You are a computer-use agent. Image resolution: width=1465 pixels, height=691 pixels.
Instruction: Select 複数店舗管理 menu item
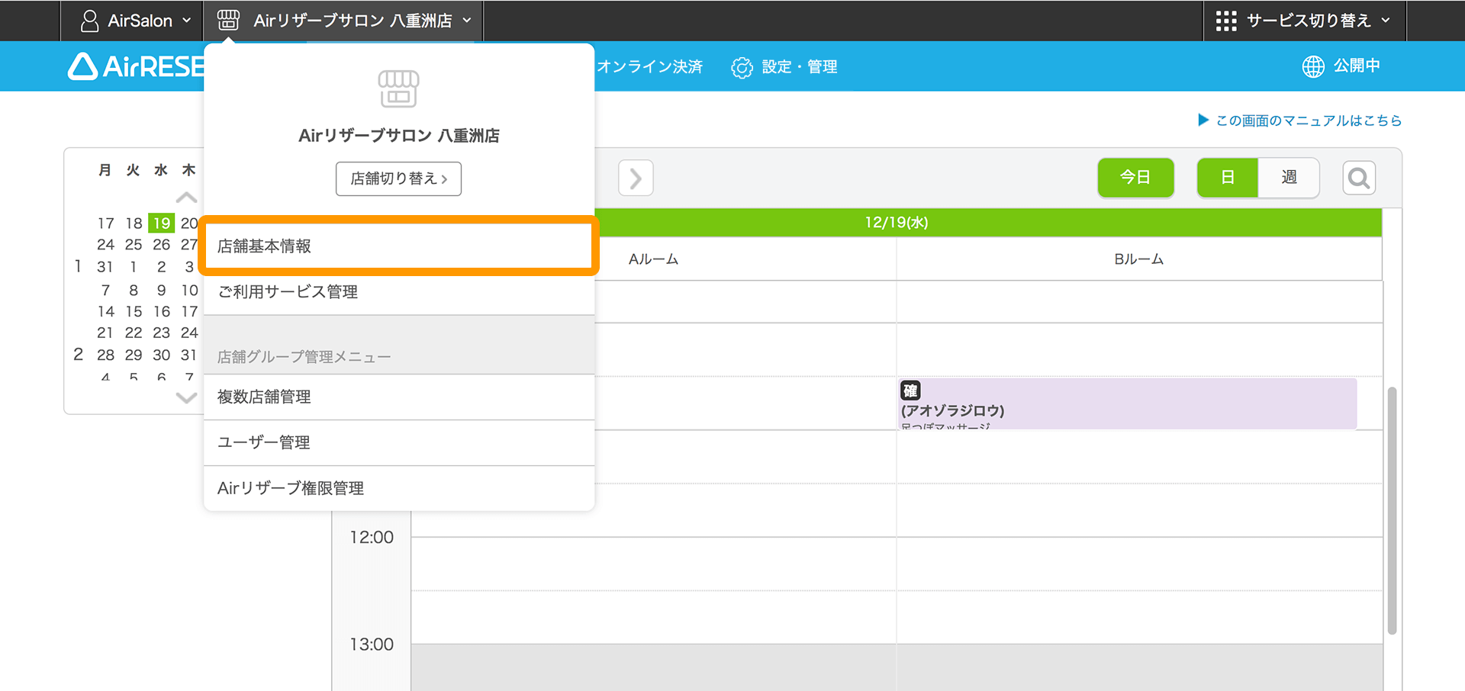398,397
